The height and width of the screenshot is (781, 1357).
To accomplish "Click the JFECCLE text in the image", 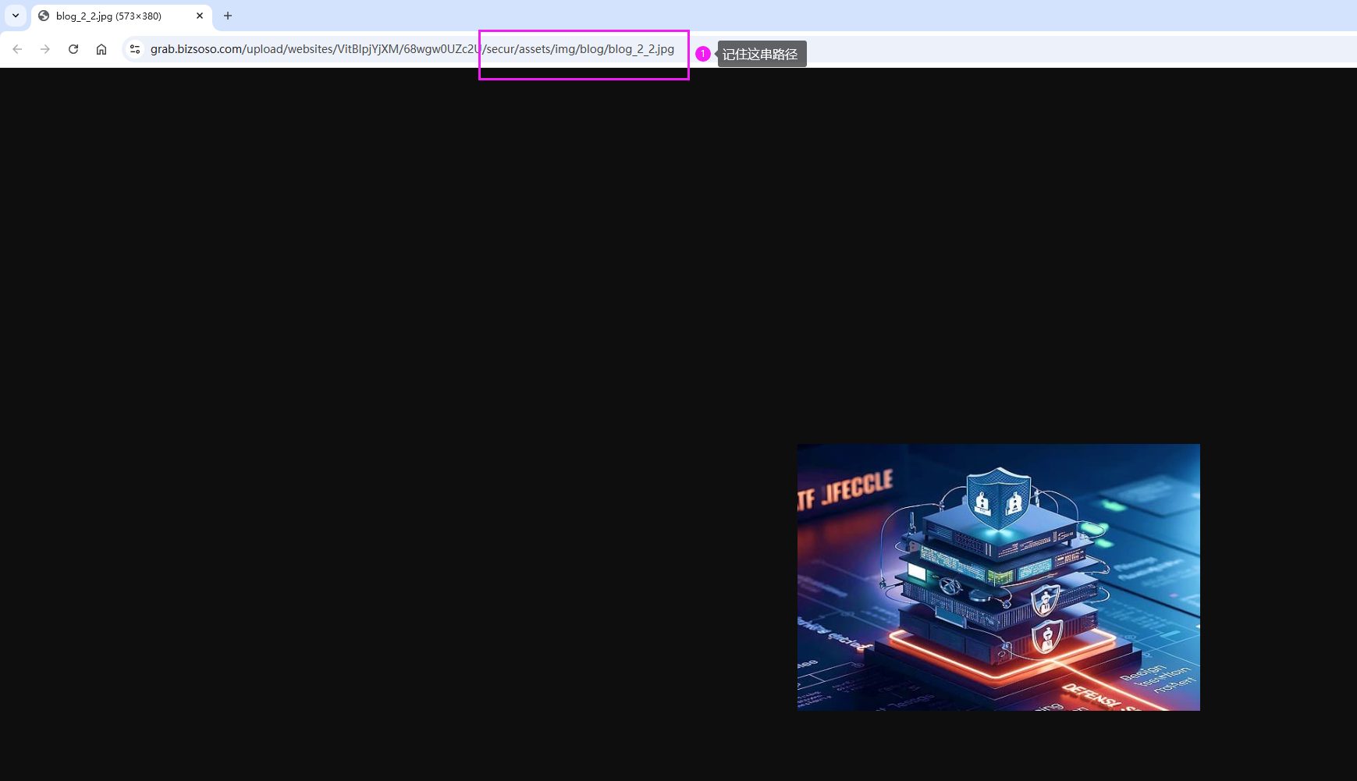I will point(858,488).
